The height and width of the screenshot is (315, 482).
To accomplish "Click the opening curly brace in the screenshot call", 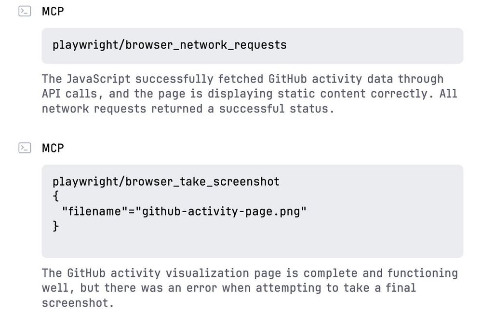I will pyautogui.click(x=55, y=196).
